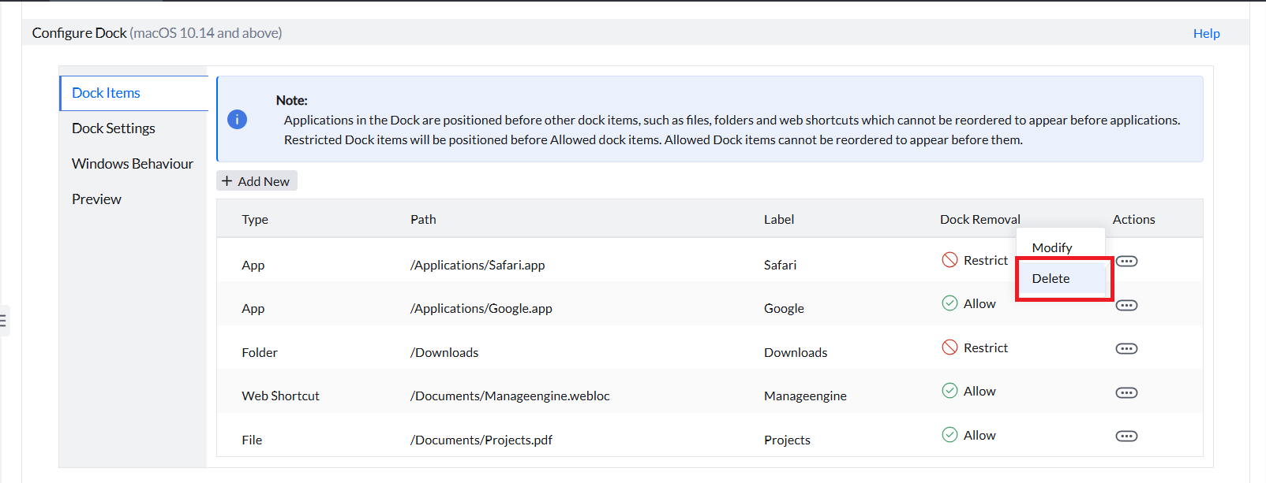Click the blue info note icon
The width and height of the screenshot is (1266, 483).
click(x=238, y=119)
